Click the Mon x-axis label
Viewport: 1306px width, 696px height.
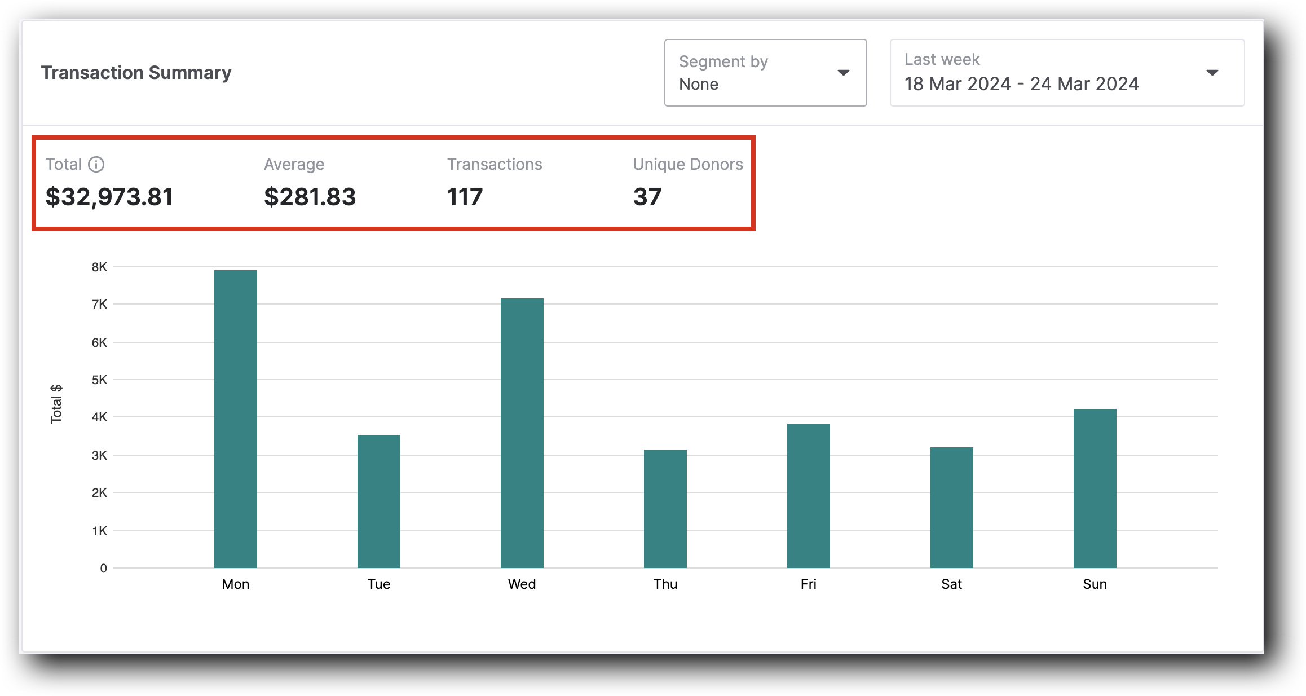236,584
